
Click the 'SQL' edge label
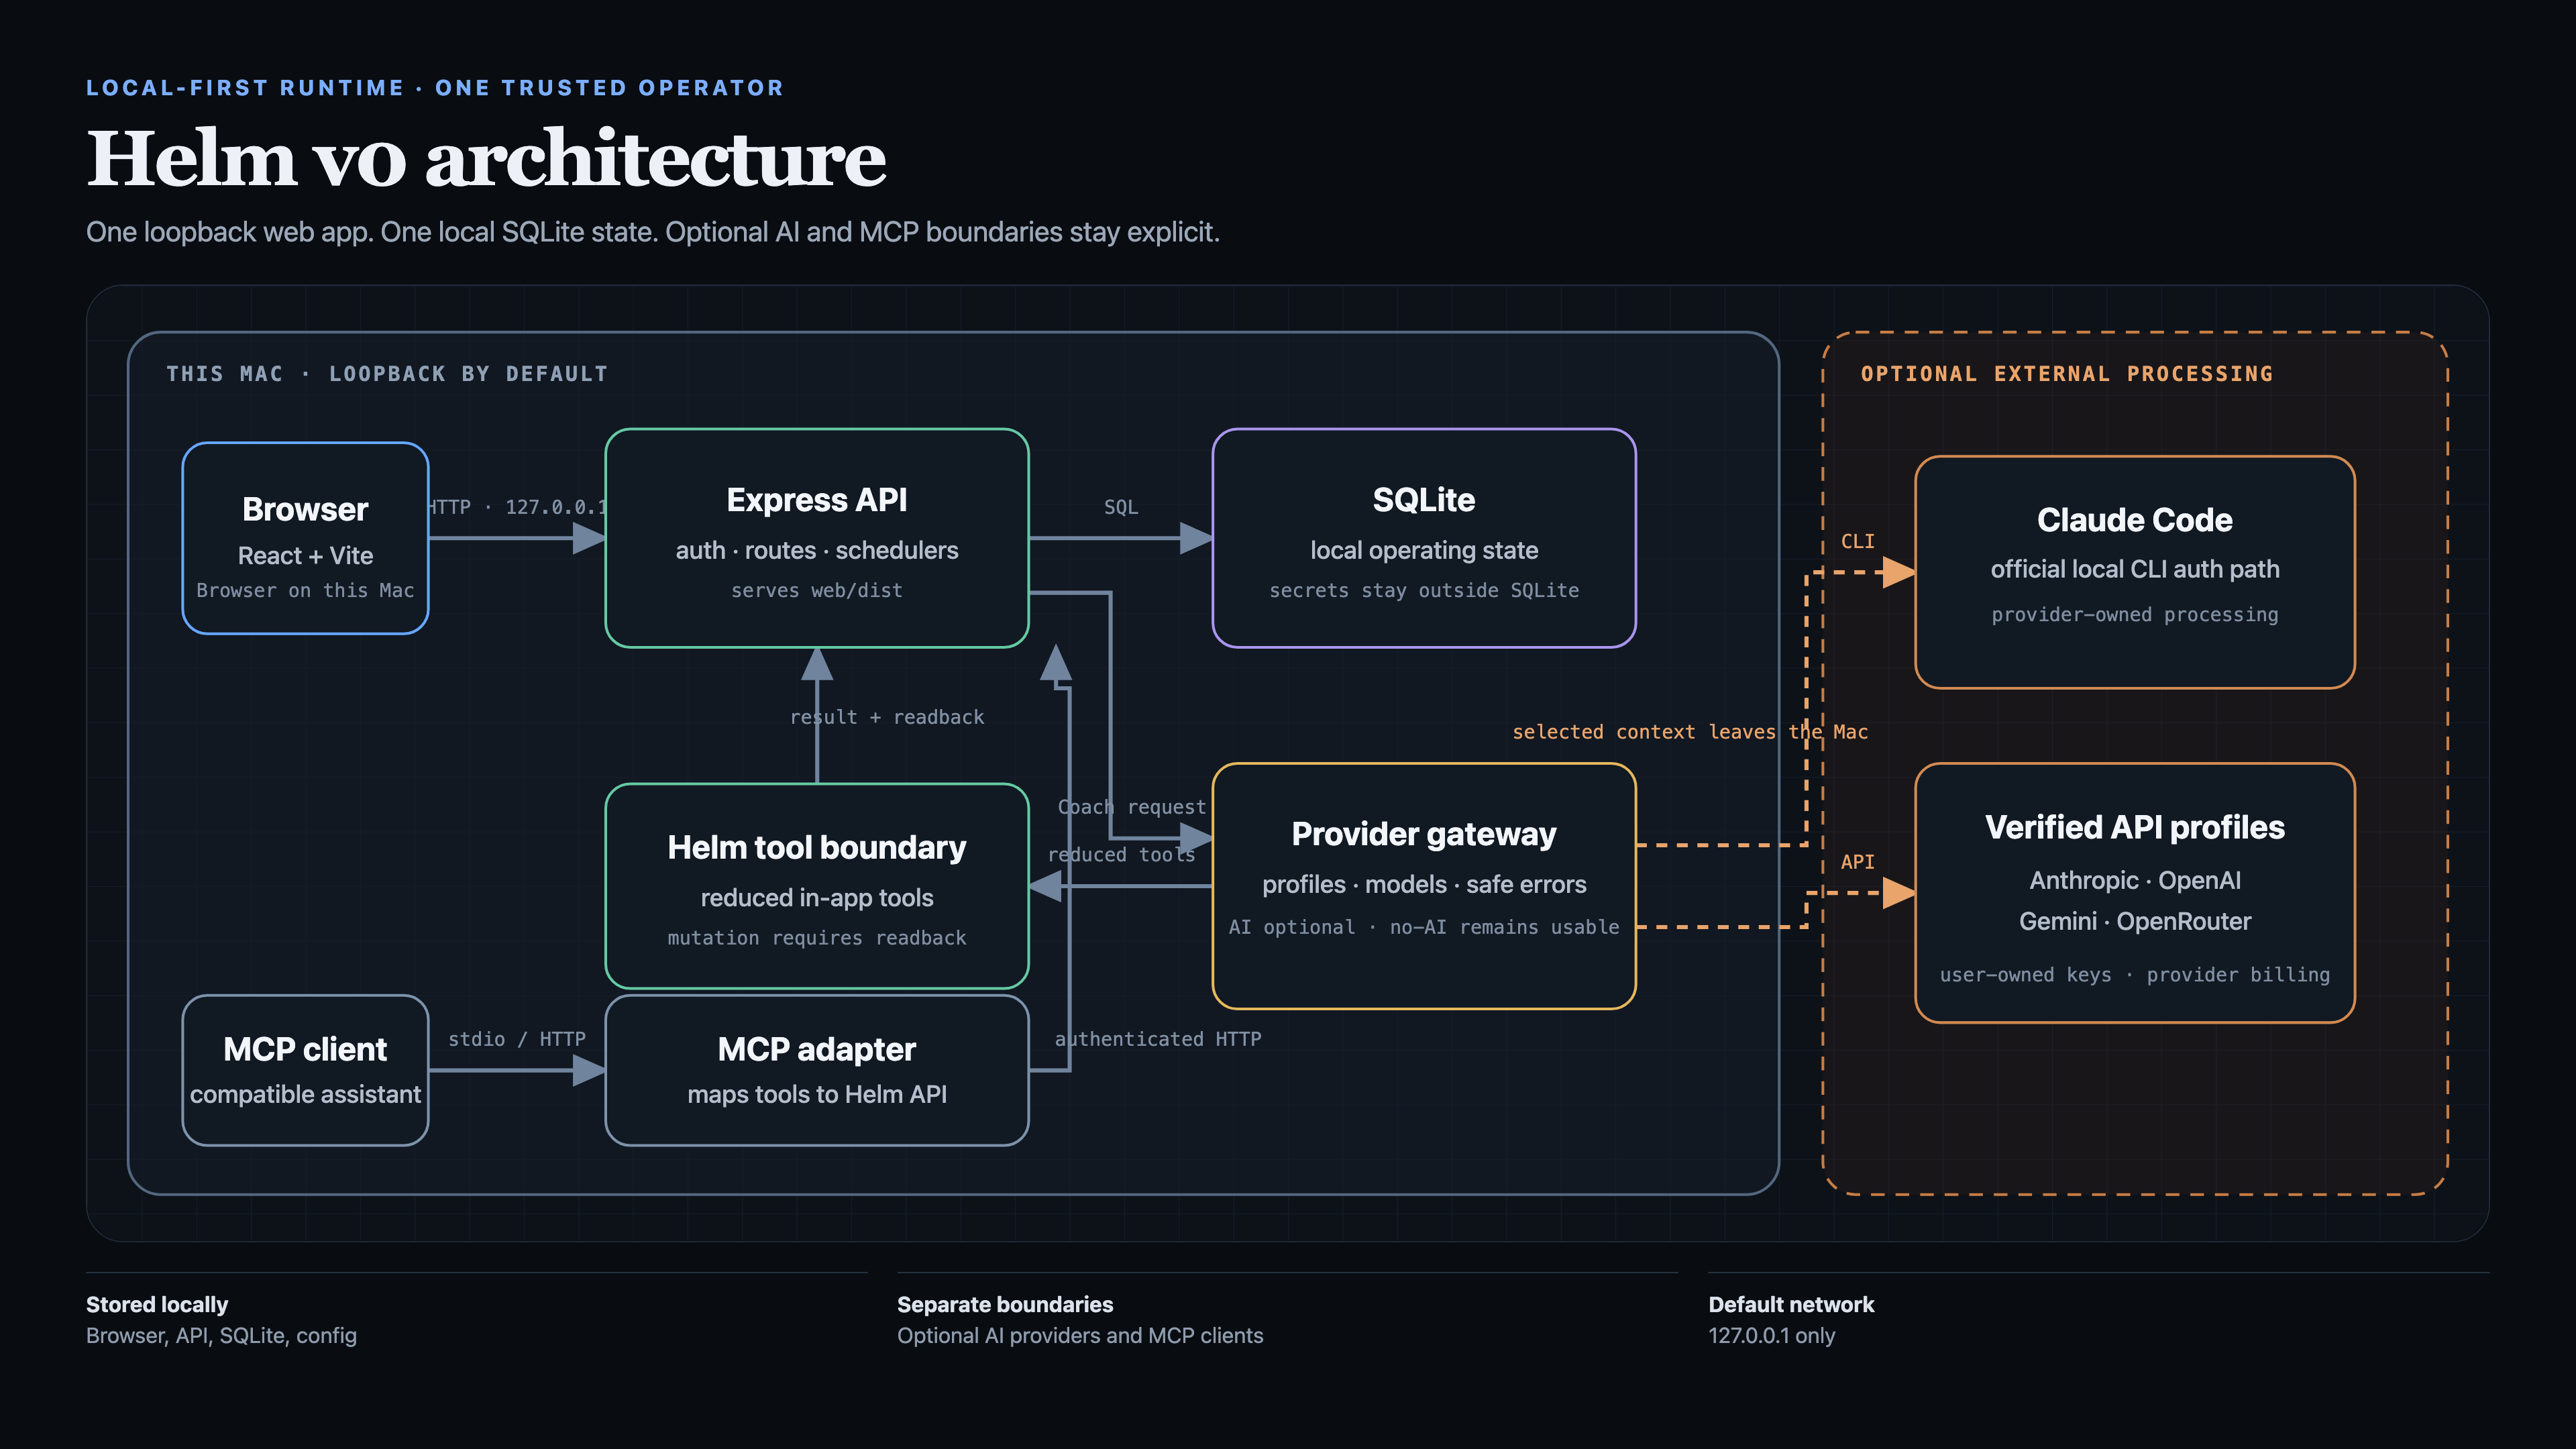(1121, 507)
